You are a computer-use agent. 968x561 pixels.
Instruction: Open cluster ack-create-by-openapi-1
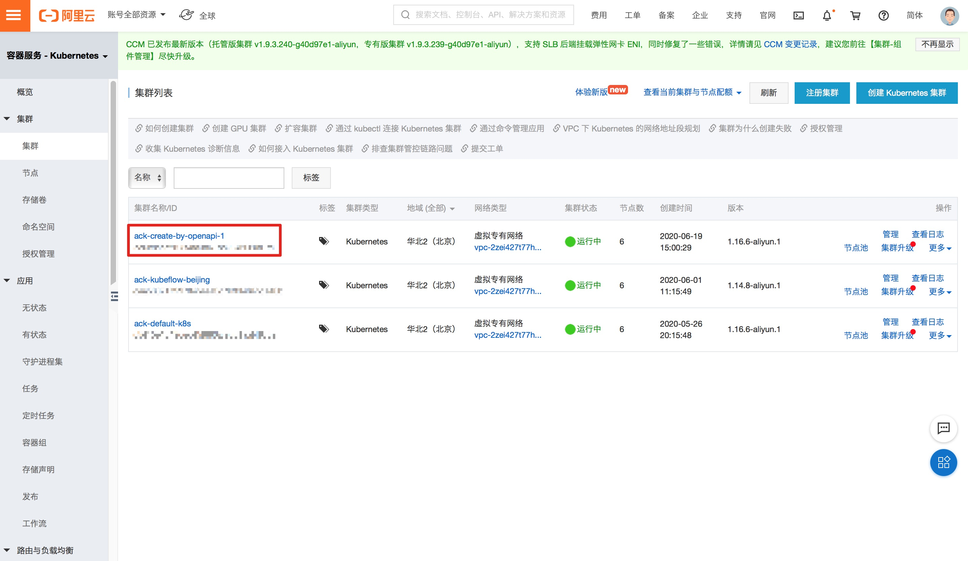(179, 236)
